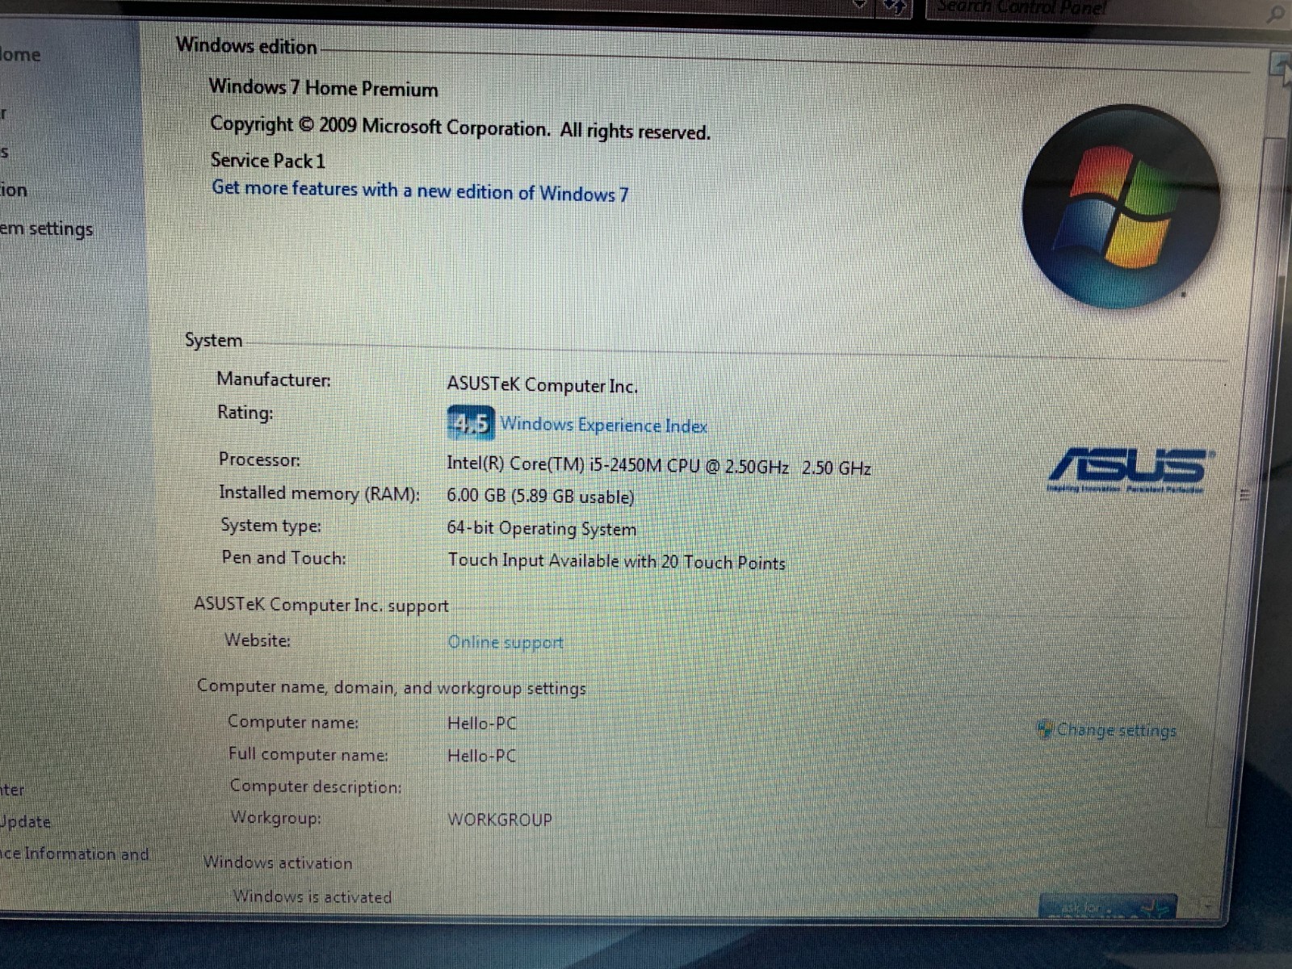Screen dimensions: 1292x969
Task: Select '6.00 GB (5.89 GB usable)' memory value
Action: 540,496
